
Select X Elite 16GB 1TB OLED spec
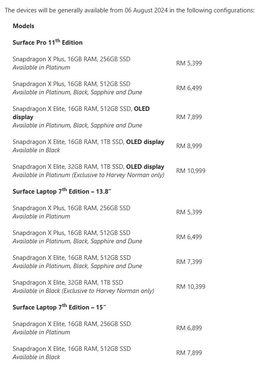pyautogui.click(x=88, y=142)
